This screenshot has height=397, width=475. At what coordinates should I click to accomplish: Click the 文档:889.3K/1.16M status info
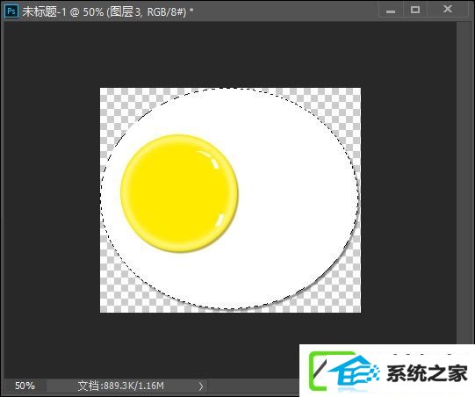(x=121, y=386)
